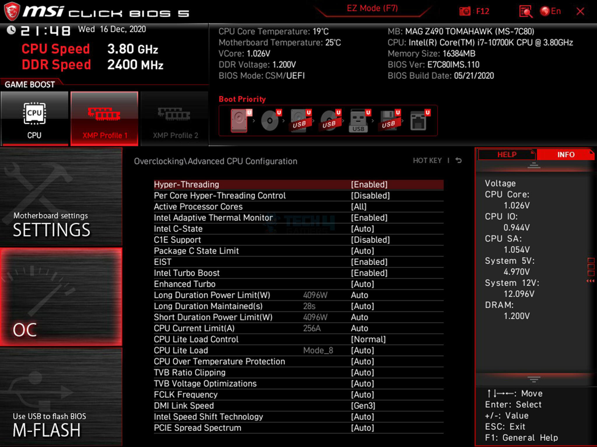Open the Long Duration Maintained(s) option
This screenshot has width=597, height=447.
click(298, 306)
